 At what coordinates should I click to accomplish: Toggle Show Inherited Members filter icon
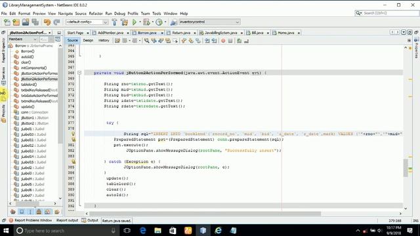(13, 212)
